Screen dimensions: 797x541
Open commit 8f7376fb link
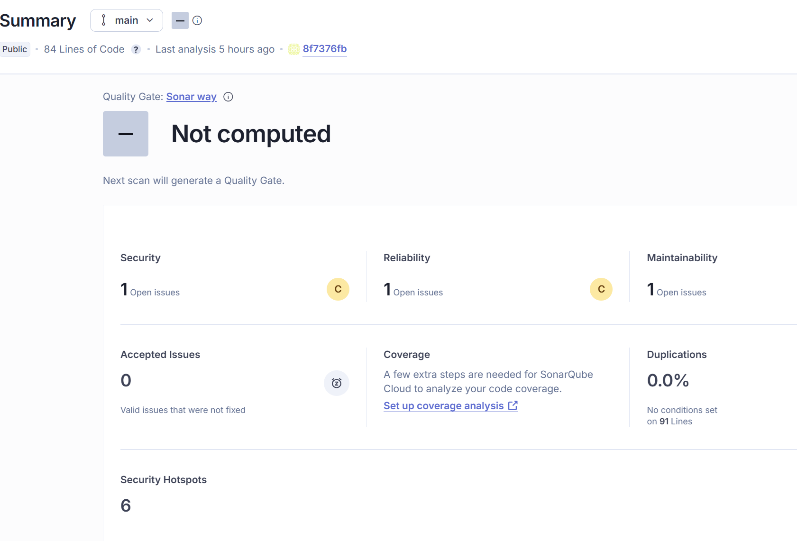(x=324, y=49)
